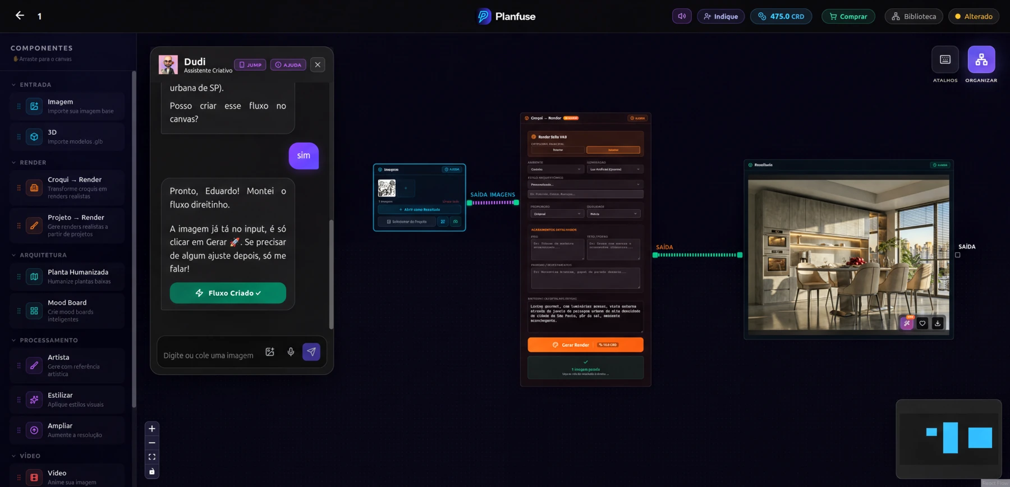Mute sound via the speaker icon
The height and width of the screenshot is (487, 1010).
tap(682, 16)
